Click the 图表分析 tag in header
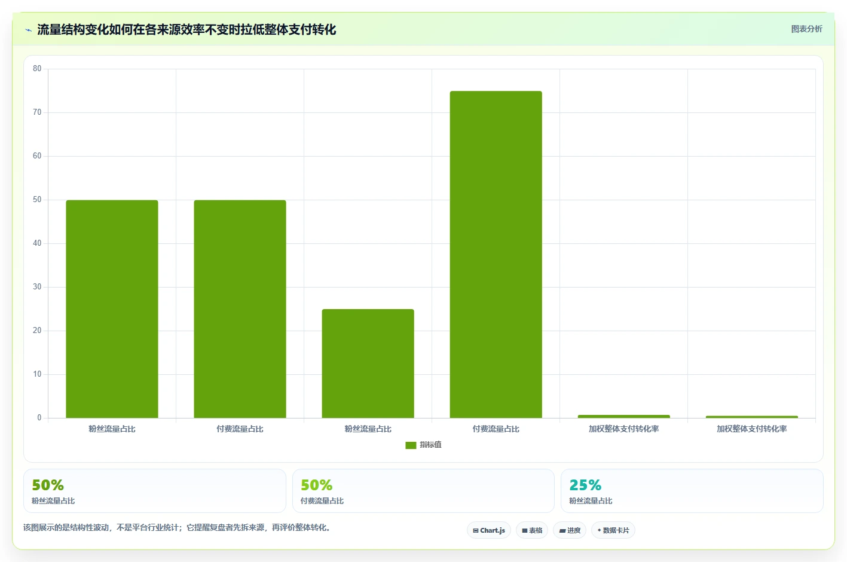This screenshot has width=847, height=562. click(806, 29)
